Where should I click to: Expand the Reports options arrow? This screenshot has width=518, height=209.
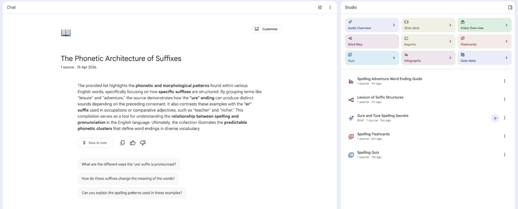[x=450, y=41]
